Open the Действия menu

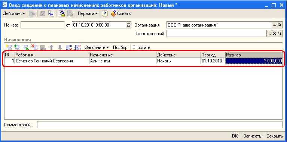(x=14, y=13)
